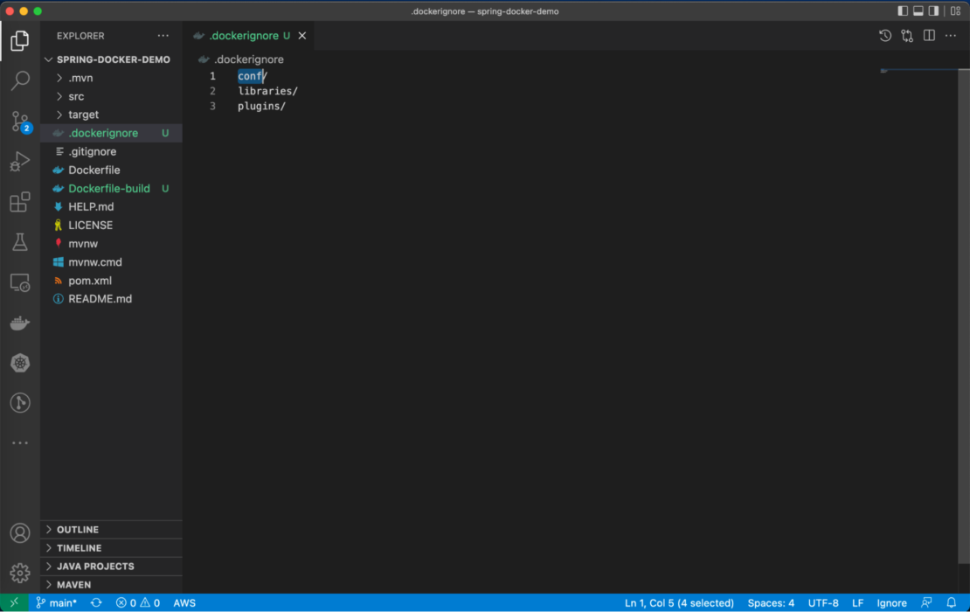The width and height of the screenshot is (970, 612).
Task: Click the Accounts icon above the gear
Action: pyautogui.click(x=21, y=532)
